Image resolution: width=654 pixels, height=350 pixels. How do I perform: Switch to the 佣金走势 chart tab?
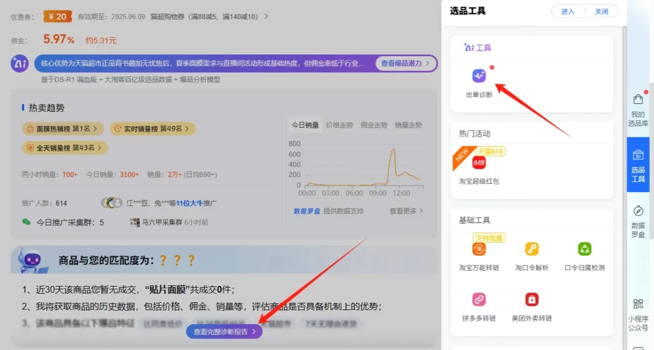tap(374, 125)
